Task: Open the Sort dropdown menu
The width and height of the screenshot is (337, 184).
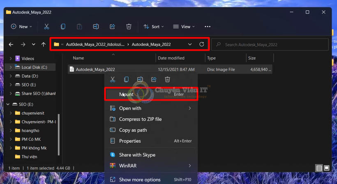Action: [153, 27]
